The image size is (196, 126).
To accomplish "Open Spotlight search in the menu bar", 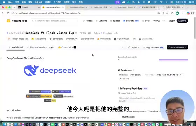I will [166, 2].
